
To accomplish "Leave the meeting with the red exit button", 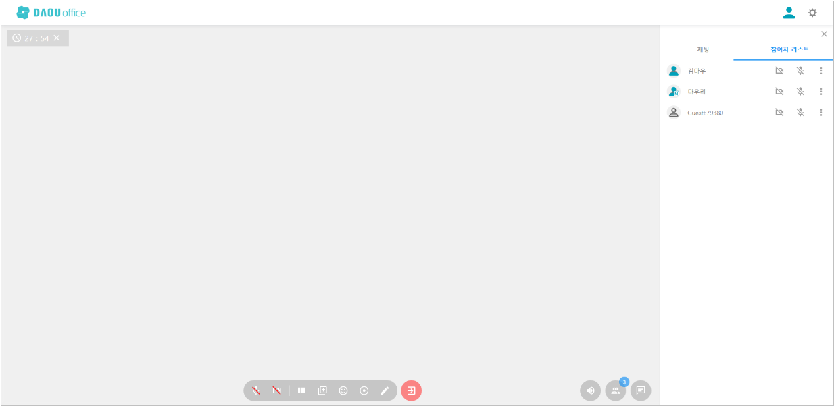I will [x=411, y=390].
